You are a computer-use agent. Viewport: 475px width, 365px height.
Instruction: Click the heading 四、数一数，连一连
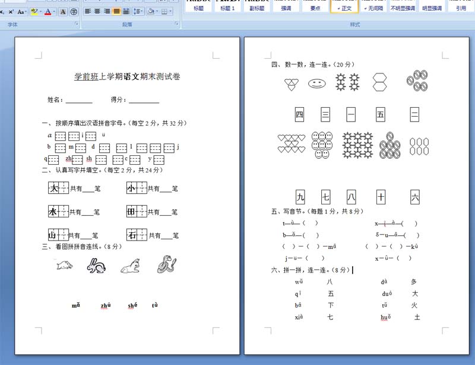pyautogui.click(x=313, y=65)
